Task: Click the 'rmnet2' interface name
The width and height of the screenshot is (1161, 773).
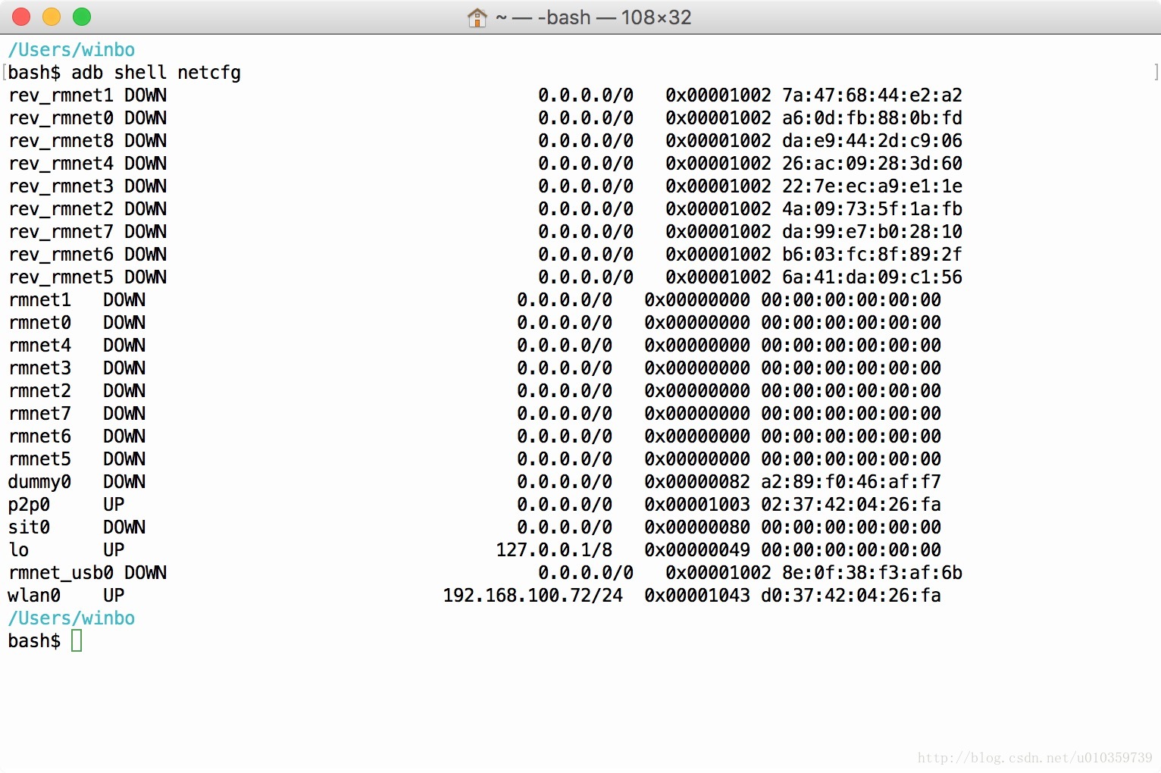Action: tap(39, 391)
